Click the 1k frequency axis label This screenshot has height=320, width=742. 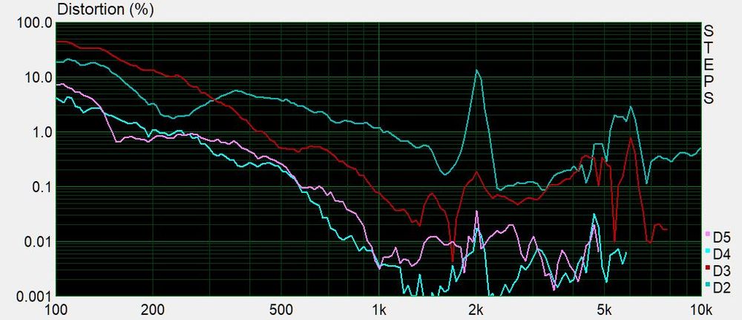pyautogui.click(x=378, y=310)
